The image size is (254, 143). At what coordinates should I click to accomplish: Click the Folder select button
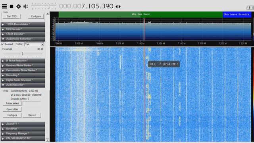pyautogui.click(x=12, y=103)
